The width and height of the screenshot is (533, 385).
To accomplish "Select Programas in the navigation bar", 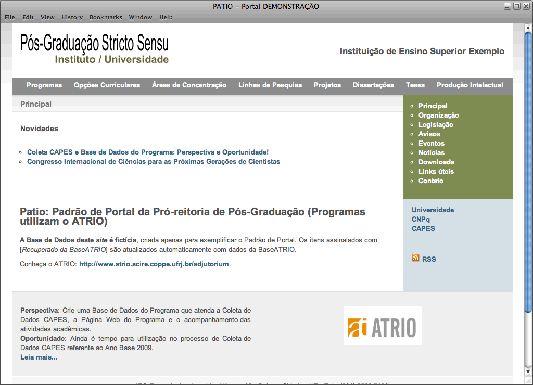I will pyautogui.click(x=44, y=85).
